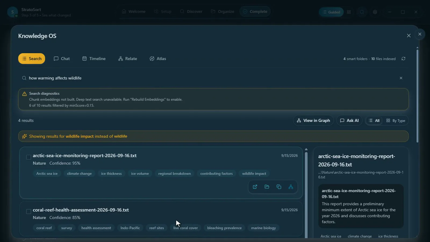Click the ice volume tag
Screen dimensions: 430x242
pyautogui.click(x=140, y=173)
